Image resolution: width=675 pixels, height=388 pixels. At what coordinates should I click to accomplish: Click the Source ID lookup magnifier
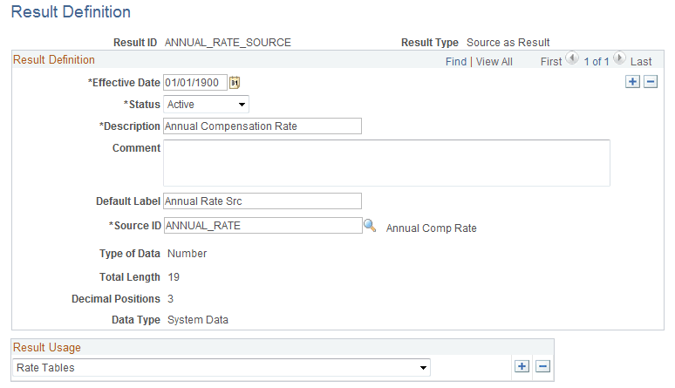coord(370,225)
